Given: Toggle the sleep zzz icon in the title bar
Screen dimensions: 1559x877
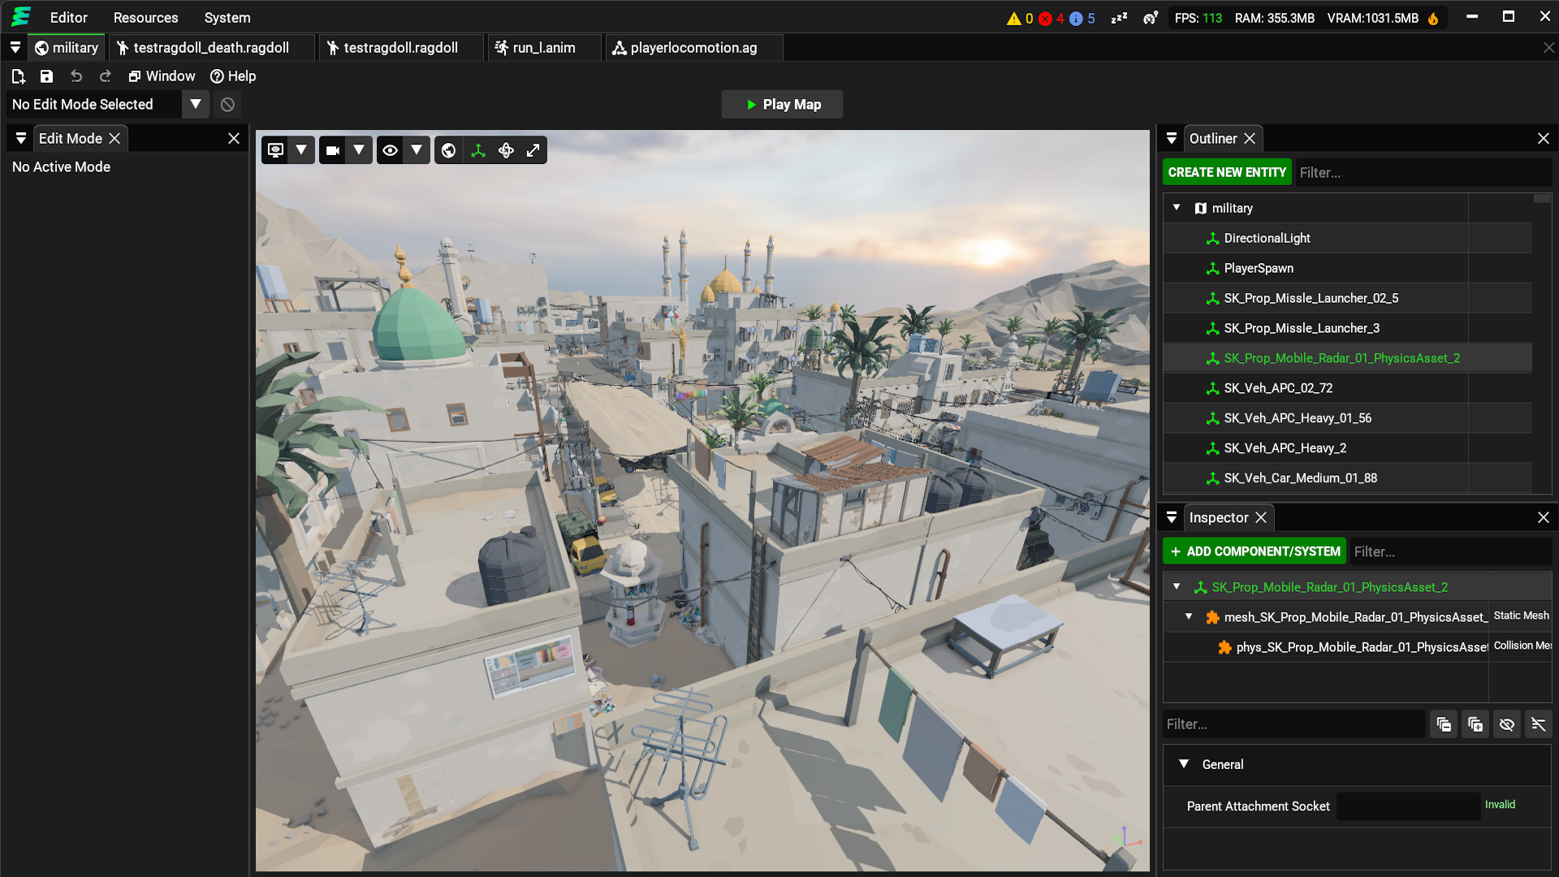Looking at the screenshot, I should [1120, 18].
